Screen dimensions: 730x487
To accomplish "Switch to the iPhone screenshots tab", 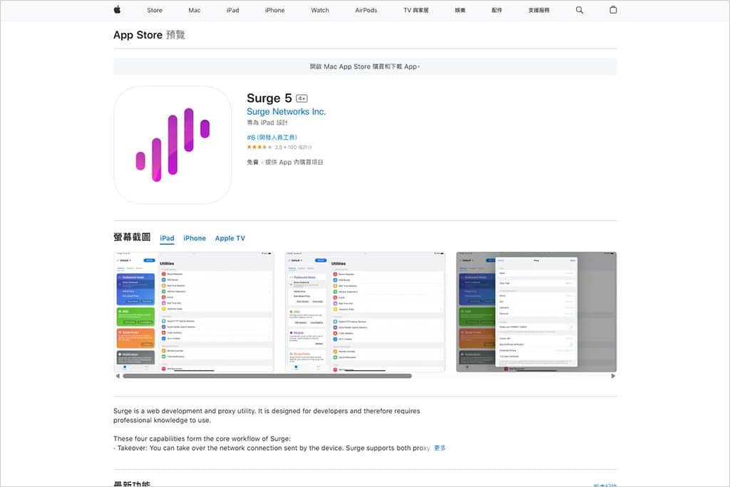I will 195,238.
